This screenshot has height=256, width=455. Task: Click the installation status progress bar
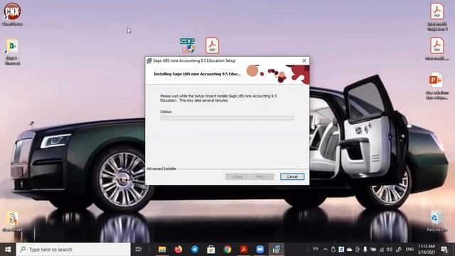pos(227,118)
